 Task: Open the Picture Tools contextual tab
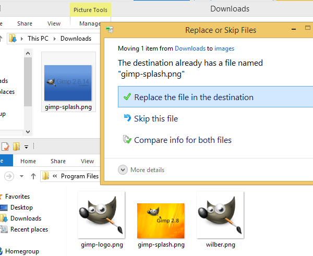(x=90, y=10)
